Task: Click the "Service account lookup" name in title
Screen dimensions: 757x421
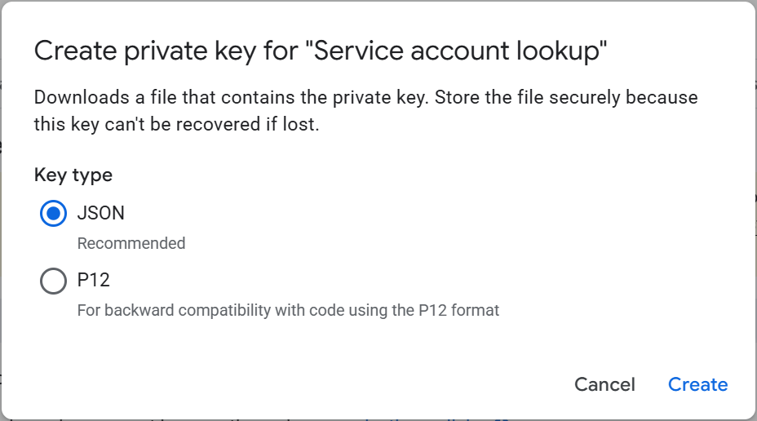Action: pos(458,51)
